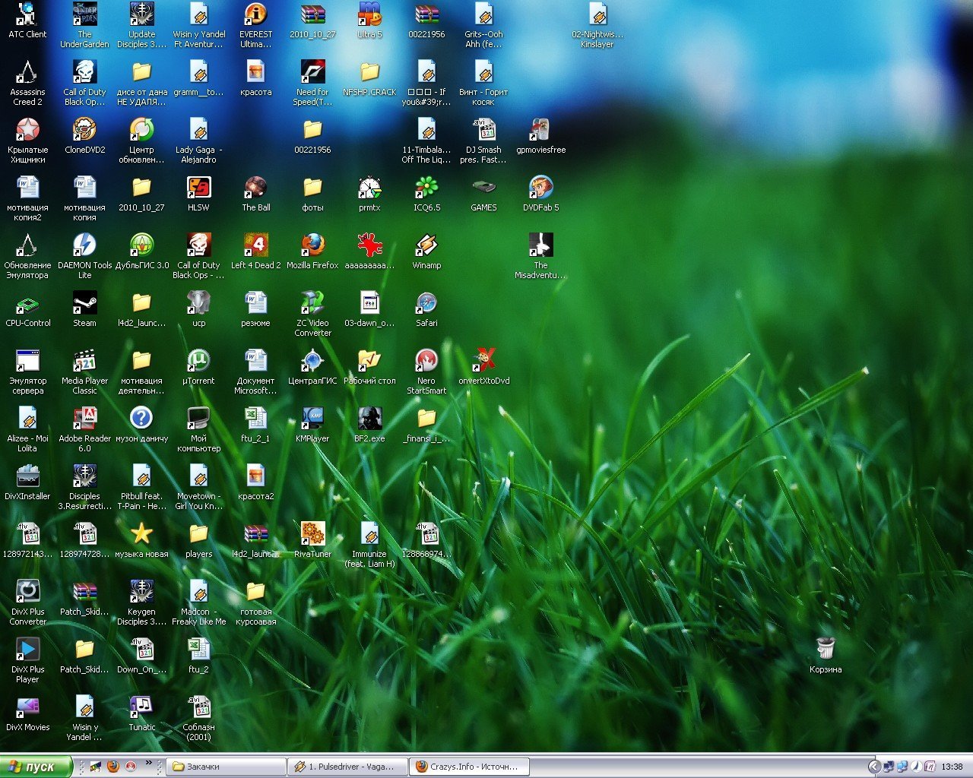Click the пуск Start button
The width and height of the screenshot is (973, 778).
36,767
